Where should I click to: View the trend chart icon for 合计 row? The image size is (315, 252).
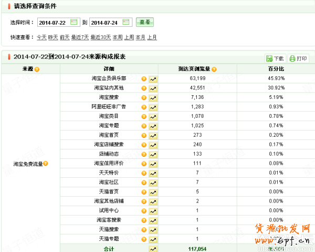pos(153,248)
